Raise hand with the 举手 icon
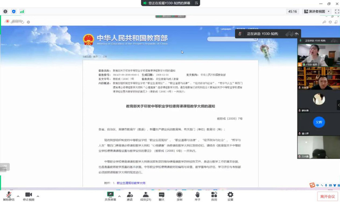340x202 pixels. point(197,195)
